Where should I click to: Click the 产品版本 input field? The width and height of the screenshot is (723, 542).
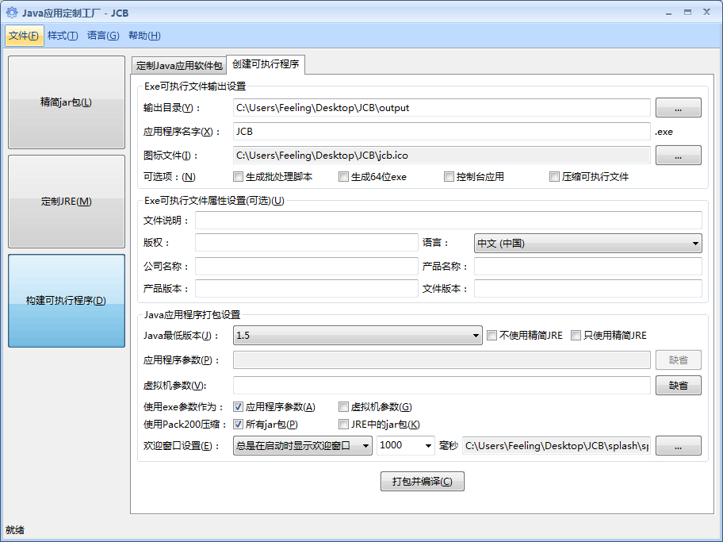pos(307,289)
